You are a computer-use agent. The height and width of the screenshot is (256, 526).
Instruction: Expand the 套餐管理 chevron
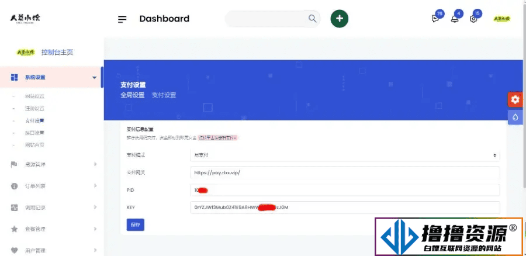coord(95,229)
